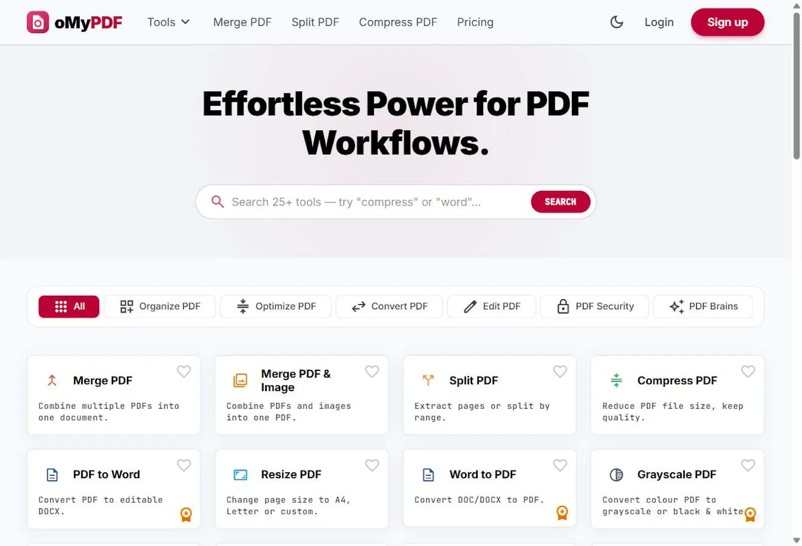Select the All category tab
This screenshot has width=802, height=546.
(69, 306)
